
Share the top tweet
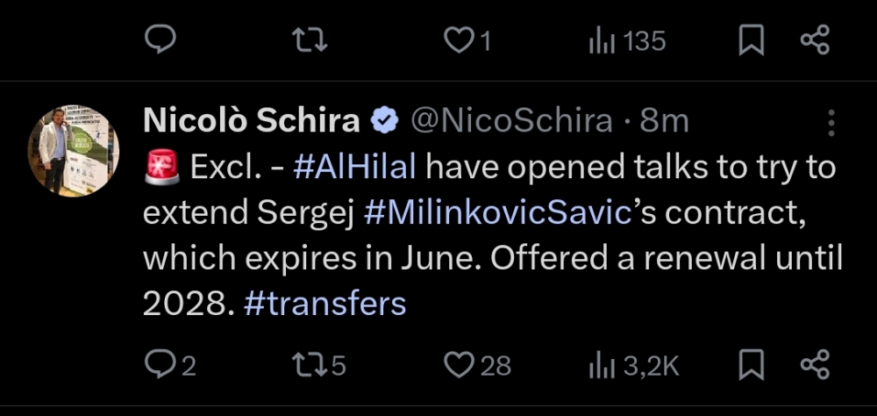click(x=815, y=40)
